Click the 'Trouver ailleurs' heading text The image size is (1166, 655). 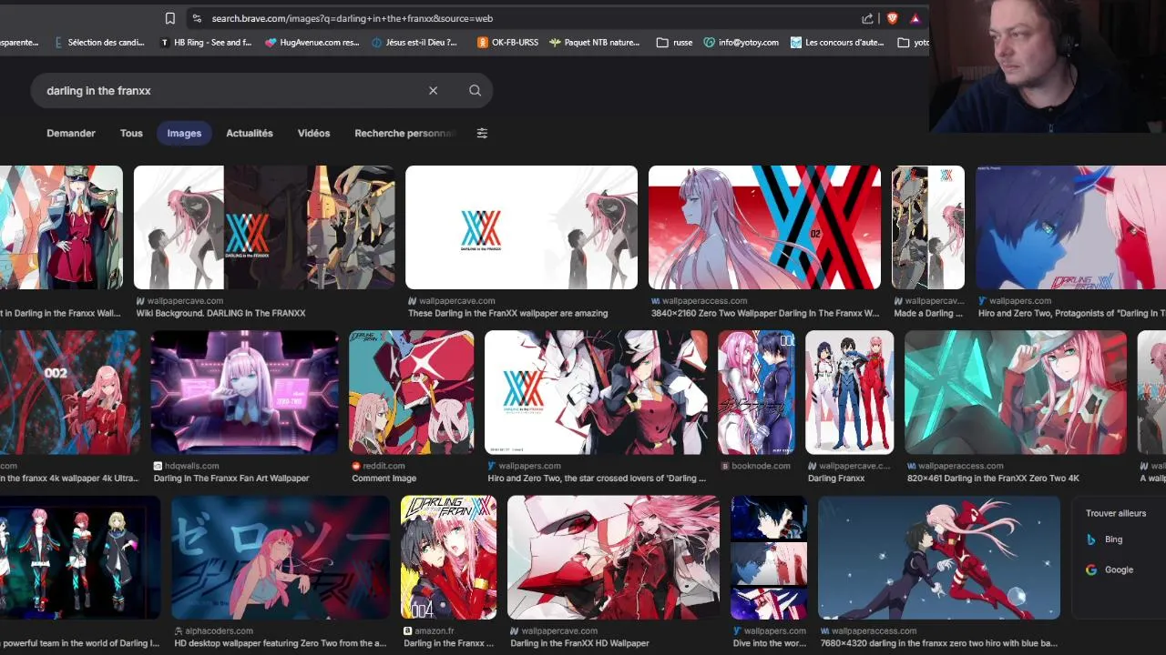pos(1116,513)
